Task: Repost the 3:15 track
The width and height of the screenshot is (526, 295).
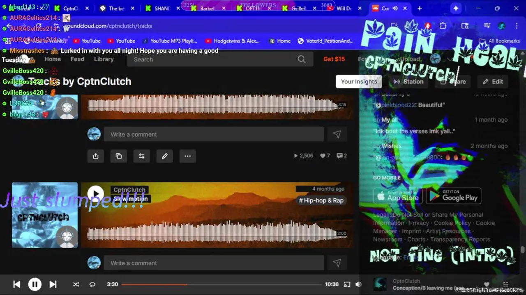Action: pos(142,156)
